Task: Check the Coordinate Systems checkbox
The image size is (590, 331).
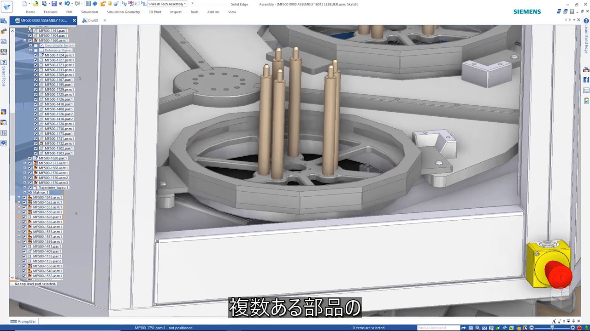Action: (x=36, y=46)
